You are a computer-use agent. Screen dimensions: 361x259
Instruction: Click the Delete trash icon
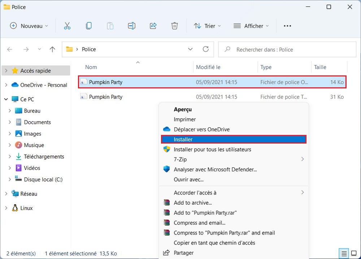pos(174,26)
